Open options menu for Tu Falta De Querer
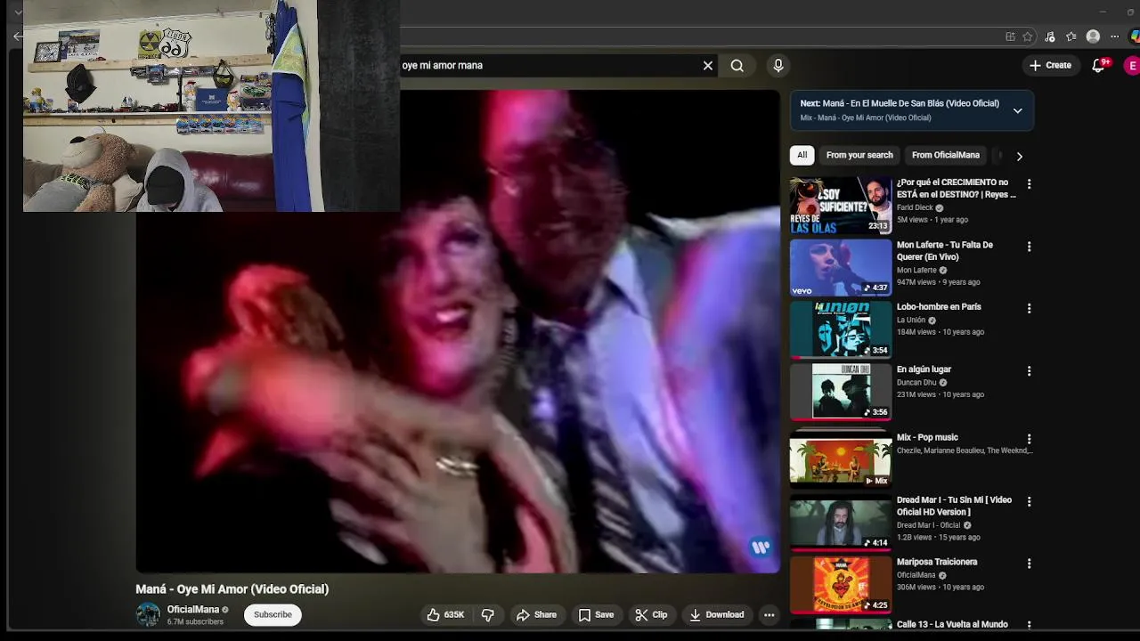This screenshot has height=641, width=1140. [1029, 247]
